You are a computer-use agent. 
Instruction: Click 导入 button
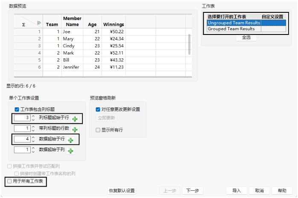[x=237, y=190]
